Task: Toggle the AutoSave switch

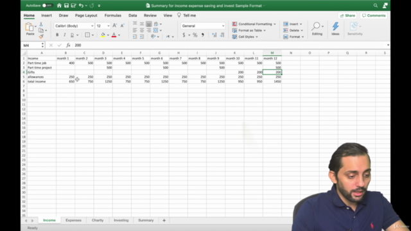Action: pos(48,6)
